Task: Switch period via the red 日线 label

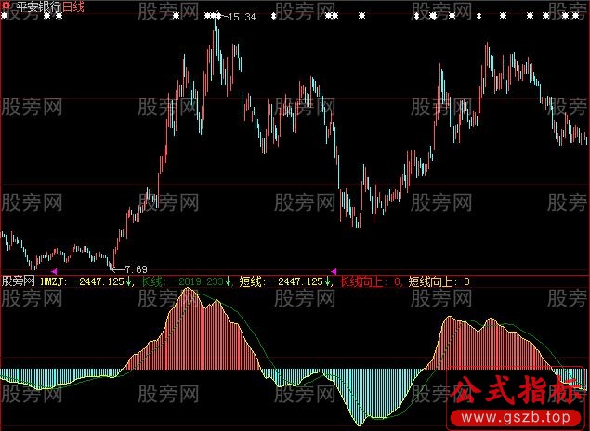Action: click(x=72, y=7)
